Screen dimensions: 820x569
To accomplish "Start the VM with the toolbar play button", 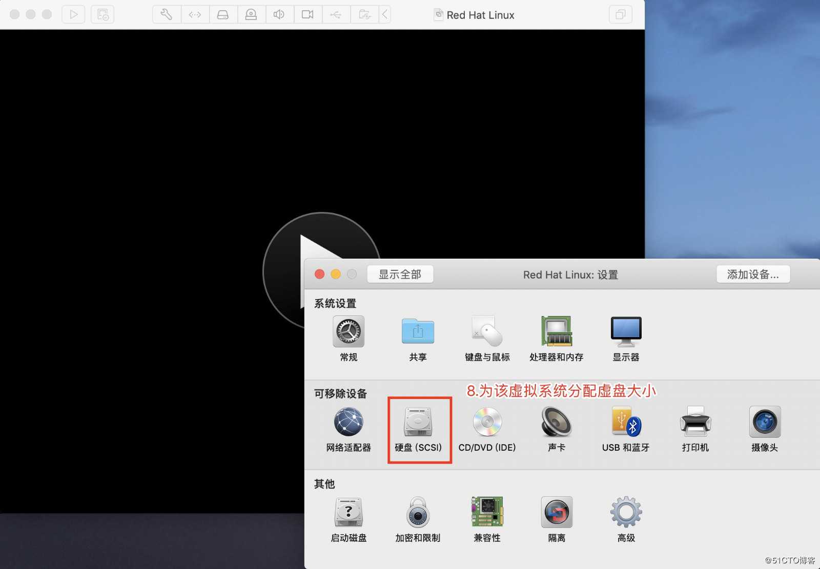I will click(x=74, y=14).
